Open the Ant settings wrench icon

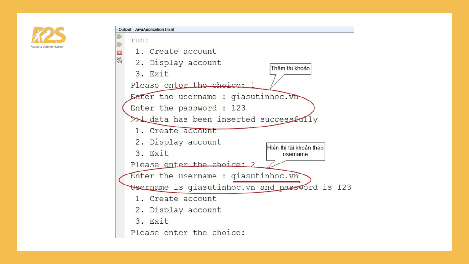[120, 61]
